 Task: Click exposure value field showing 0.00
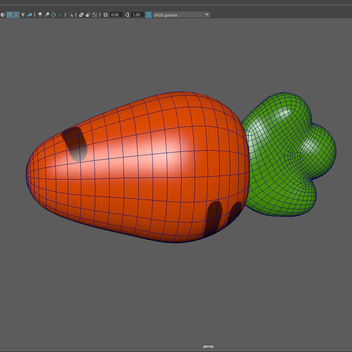116,15
